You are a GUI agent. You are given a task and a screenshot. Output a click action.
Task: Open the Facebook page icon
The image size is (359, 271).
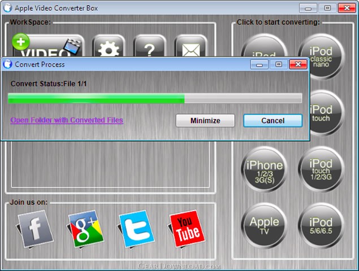pos(35,229)
